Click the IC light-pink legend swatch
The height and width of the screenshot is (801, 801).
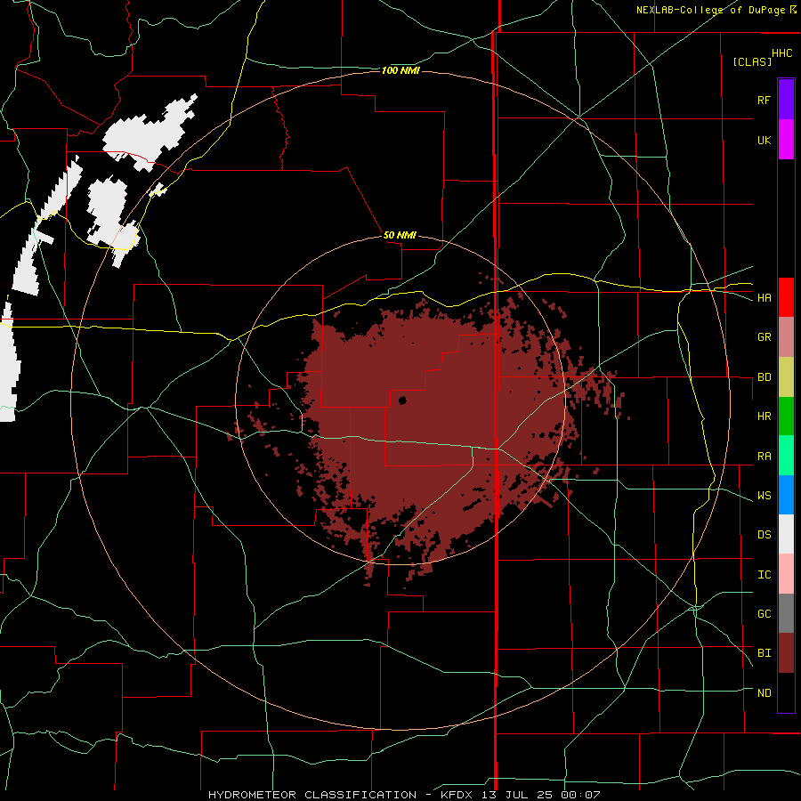[x=786, y=574]
